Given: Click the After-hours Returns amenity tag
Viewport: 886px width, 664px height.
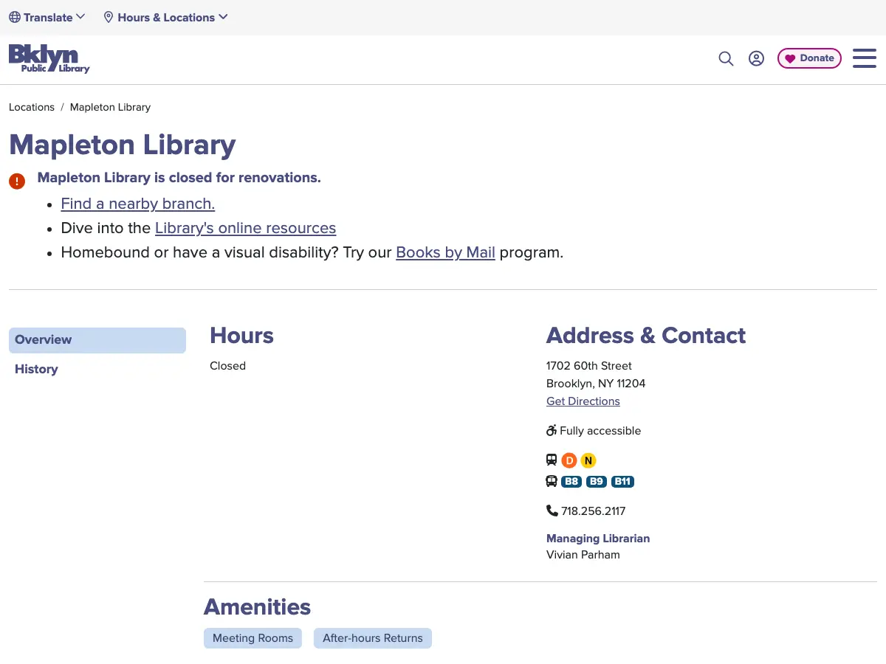Looking at the screenshot, I should [373, 638].
